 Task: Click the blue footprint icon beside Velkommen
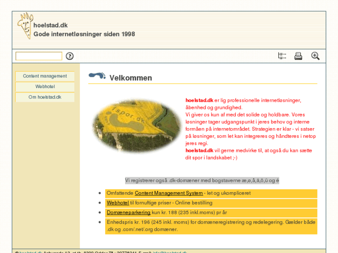[97, 76]
